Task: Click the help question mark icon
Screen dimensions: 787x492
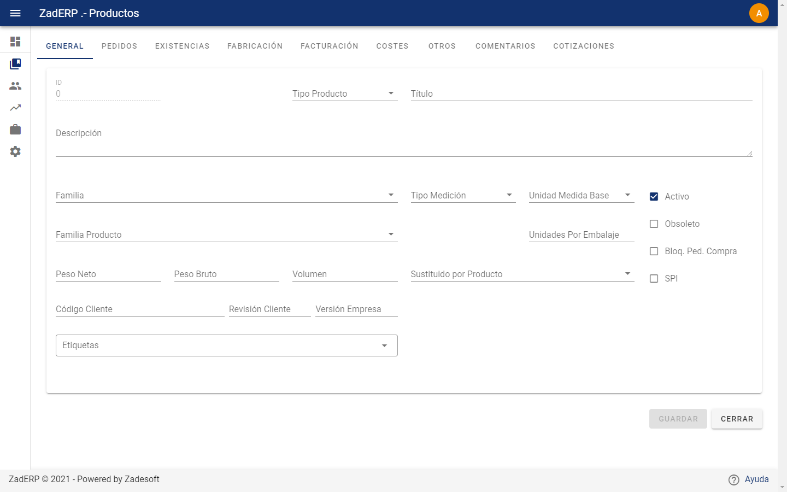Action: point(734,479)
